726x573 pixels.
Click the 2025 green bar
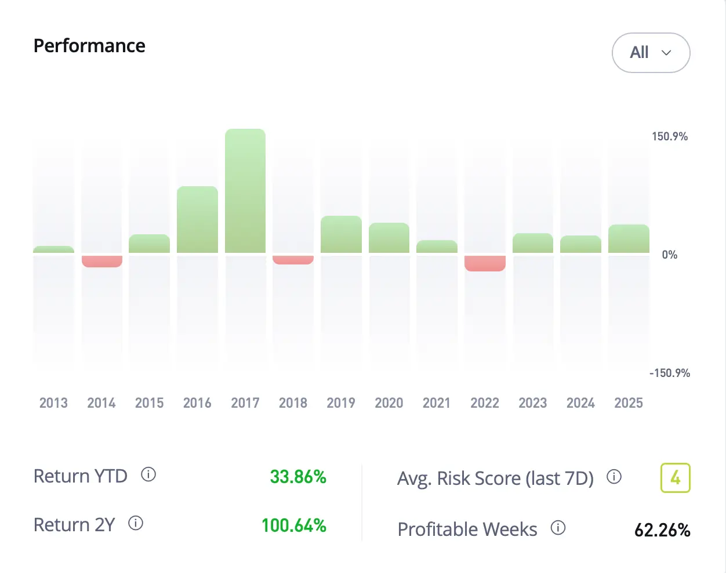click(629, 239)
